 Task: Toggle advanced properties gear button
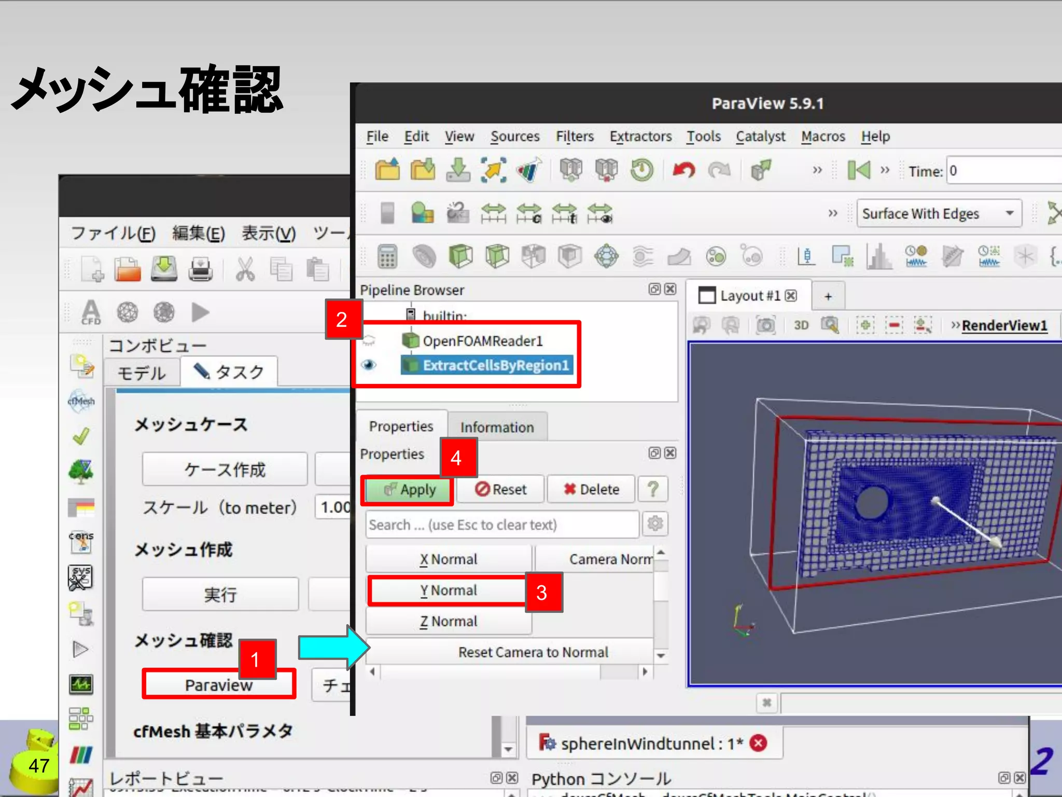tap(655, 524)
